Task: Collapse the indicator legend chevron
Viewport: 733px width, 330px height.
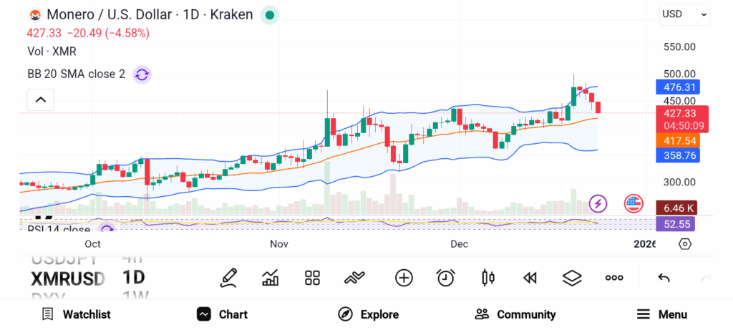Action: 41,100
